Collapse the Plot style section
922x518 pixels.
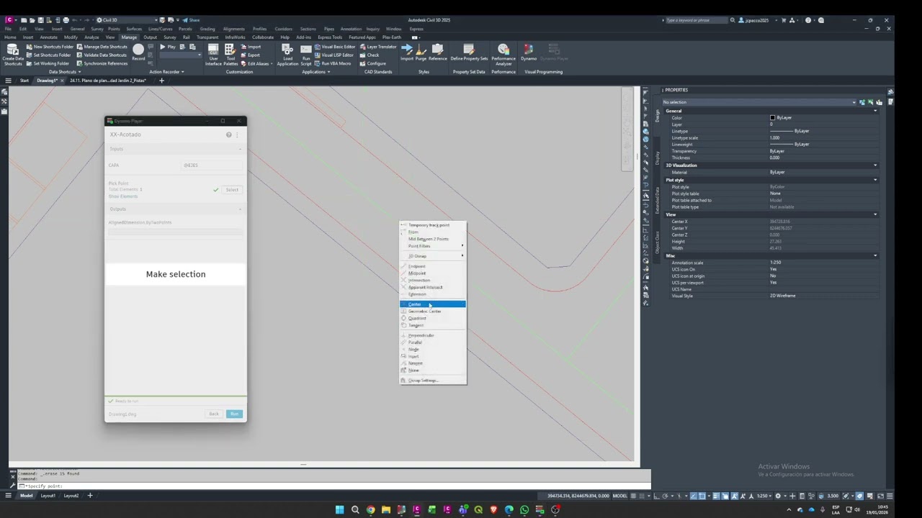pos(875,180)
